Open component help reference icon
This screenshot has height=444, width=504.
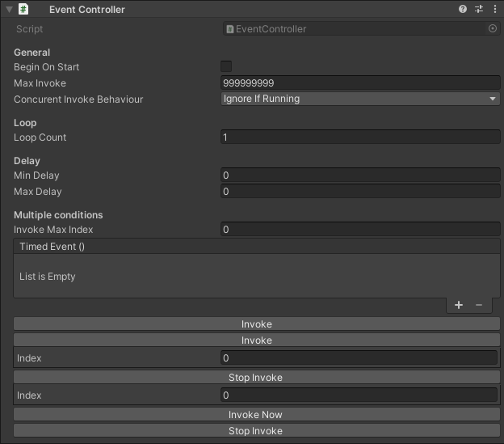coord(463,9)
